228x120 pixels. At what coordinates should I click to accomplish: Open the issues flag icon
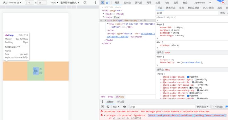[227, 107]
